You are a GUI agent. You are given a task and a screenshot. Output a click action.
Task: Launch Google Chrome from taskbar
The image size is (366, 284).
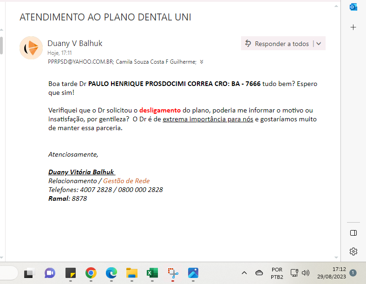91,273
